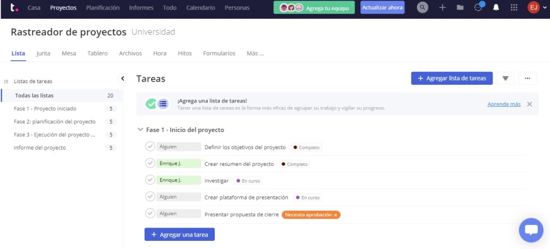Click the filter icon next to Agregar lista

pyautogui.click(x=505, y=78)
